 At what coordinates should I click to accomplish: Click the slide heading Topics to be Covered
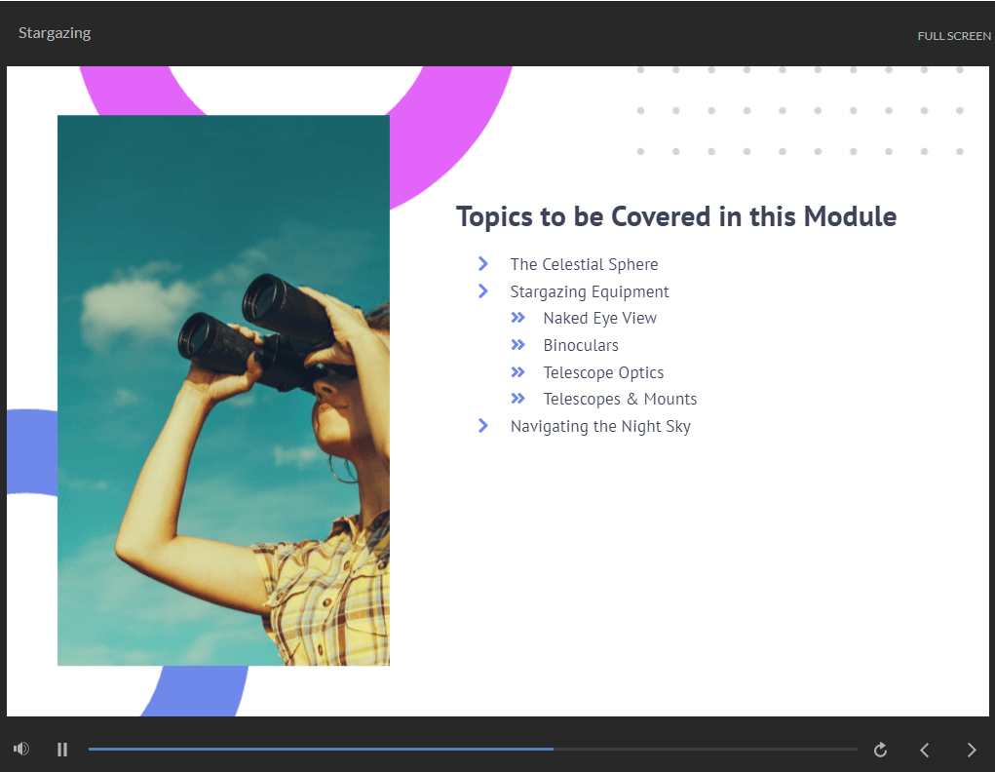click(675, 217)
